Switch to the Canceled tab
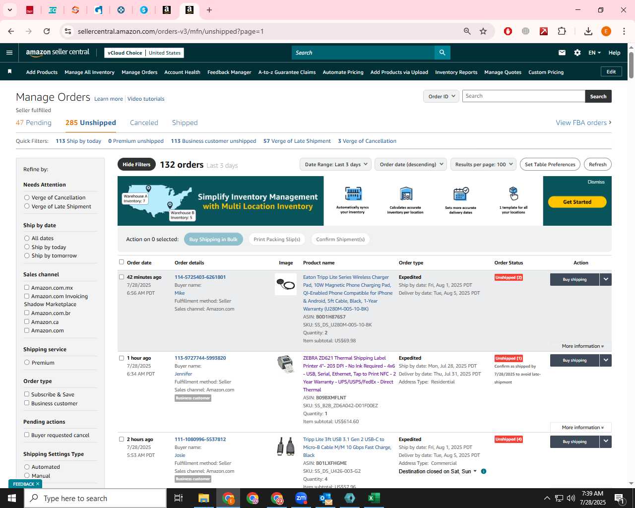This screenshot has height=508, width=635. click(x=144, y=123)
